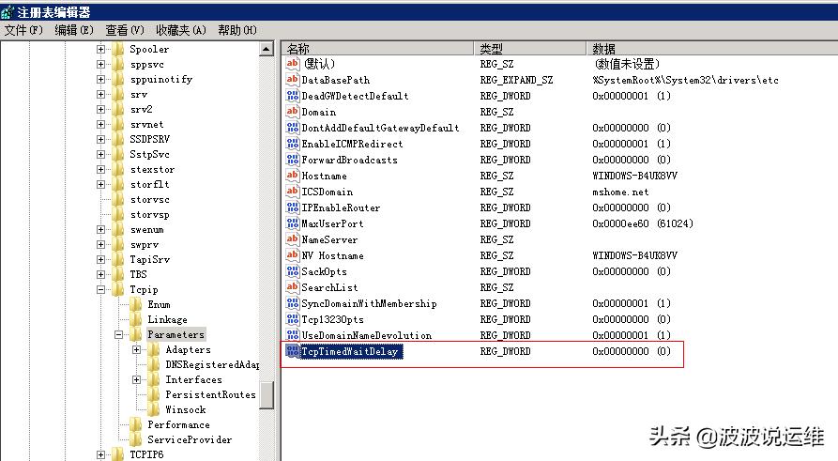Open the 帮助(H) menu
838x461 pixels.
(237, 30)
